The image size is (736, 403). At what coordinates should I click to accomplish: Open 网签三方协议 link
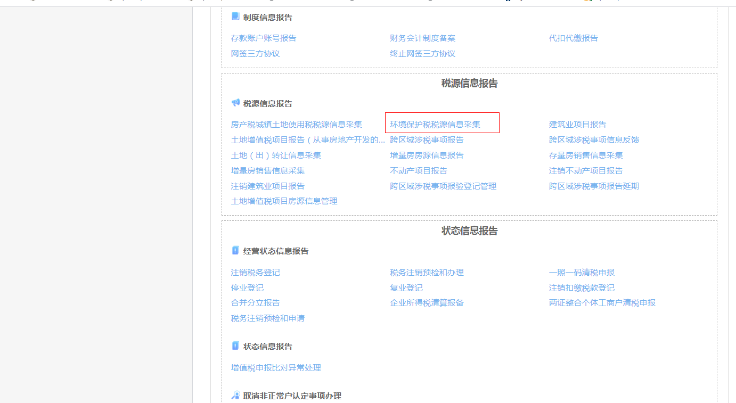255,54
